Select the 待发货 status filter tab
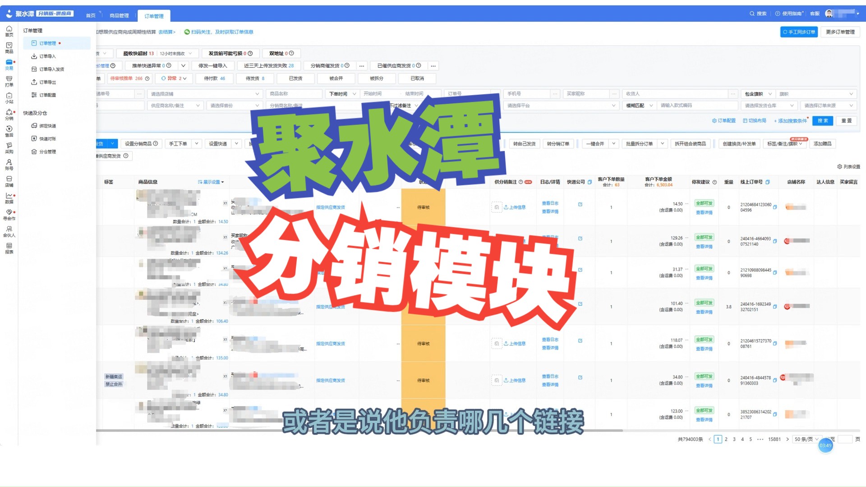 255,78
